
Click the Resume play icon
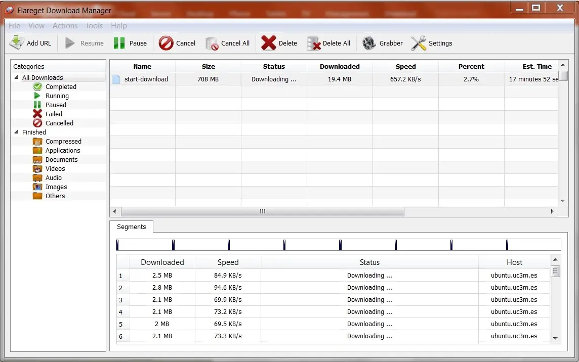tap(70, 43)
